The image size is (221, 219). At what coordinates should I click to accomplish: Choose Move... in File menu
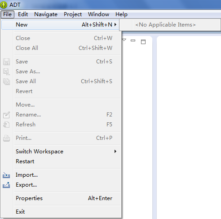(x=61, y=105)
